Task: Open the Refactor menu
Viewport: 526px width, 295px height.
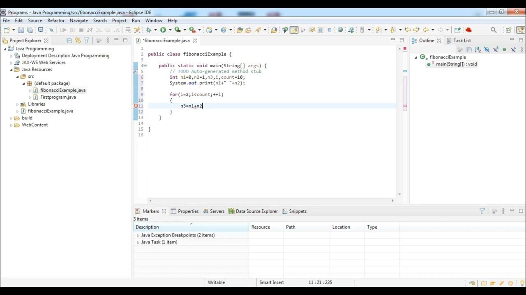Action: point(56,20)
